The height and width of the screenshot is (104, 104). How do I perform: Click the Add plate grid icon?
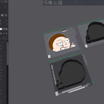click(x=50, y=3)
